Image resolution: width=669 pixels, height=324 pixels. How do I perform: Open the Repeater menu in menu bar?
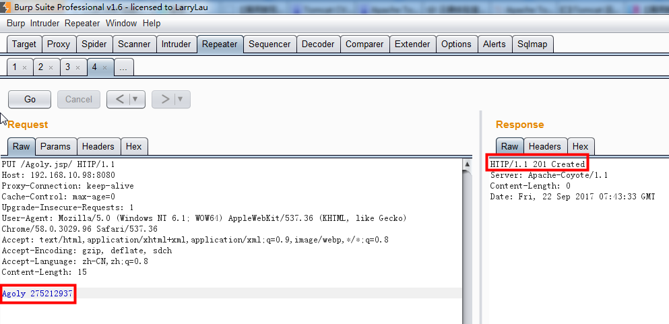coord(82,24)
